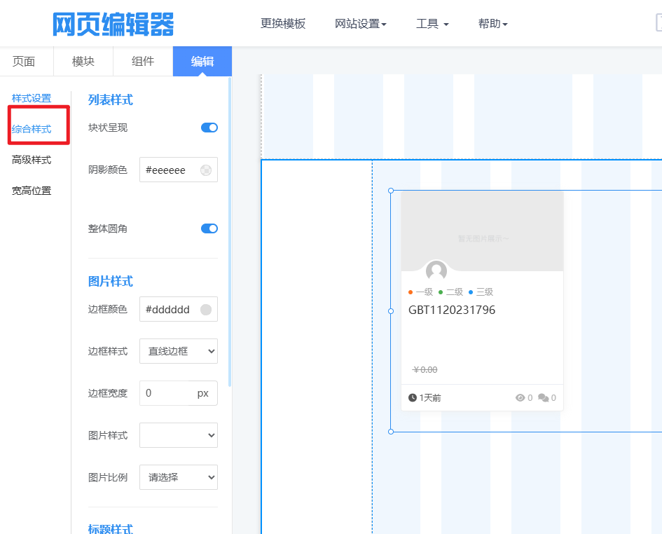Click the 边框颜色 color swatch
This screenshot has height=534, width=662.
point(206,310)
